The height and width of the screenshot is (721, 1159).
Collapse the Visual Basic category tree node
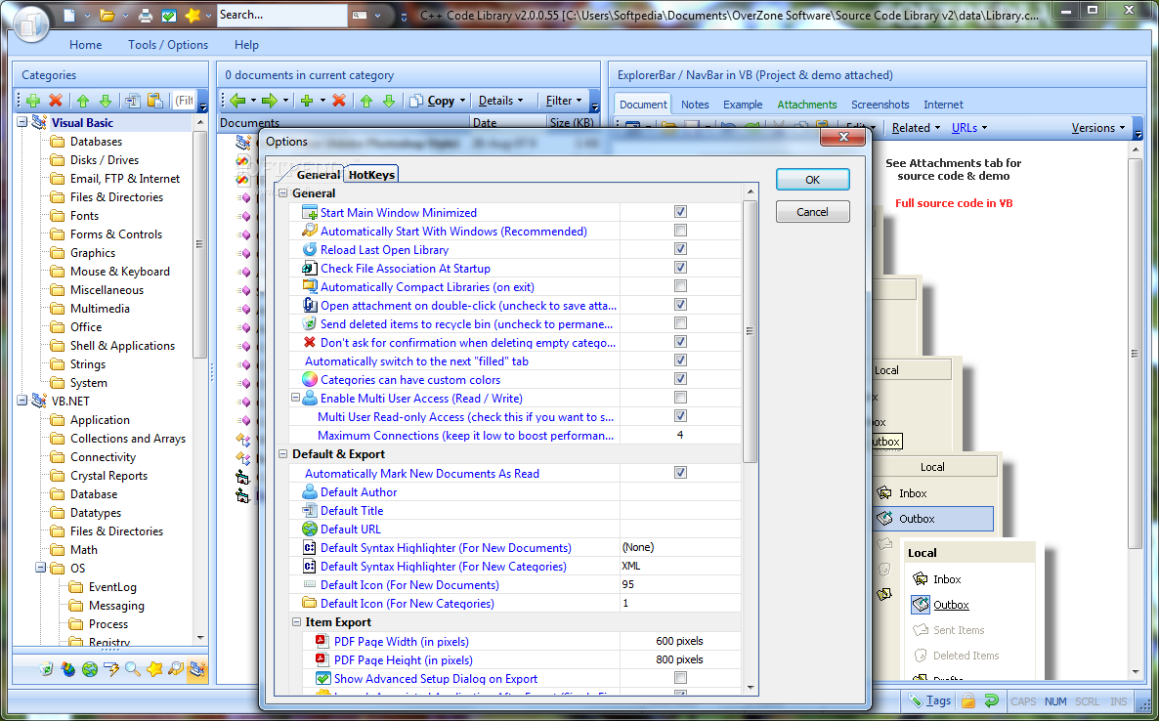pyautogui.click(x=22, y=123)
